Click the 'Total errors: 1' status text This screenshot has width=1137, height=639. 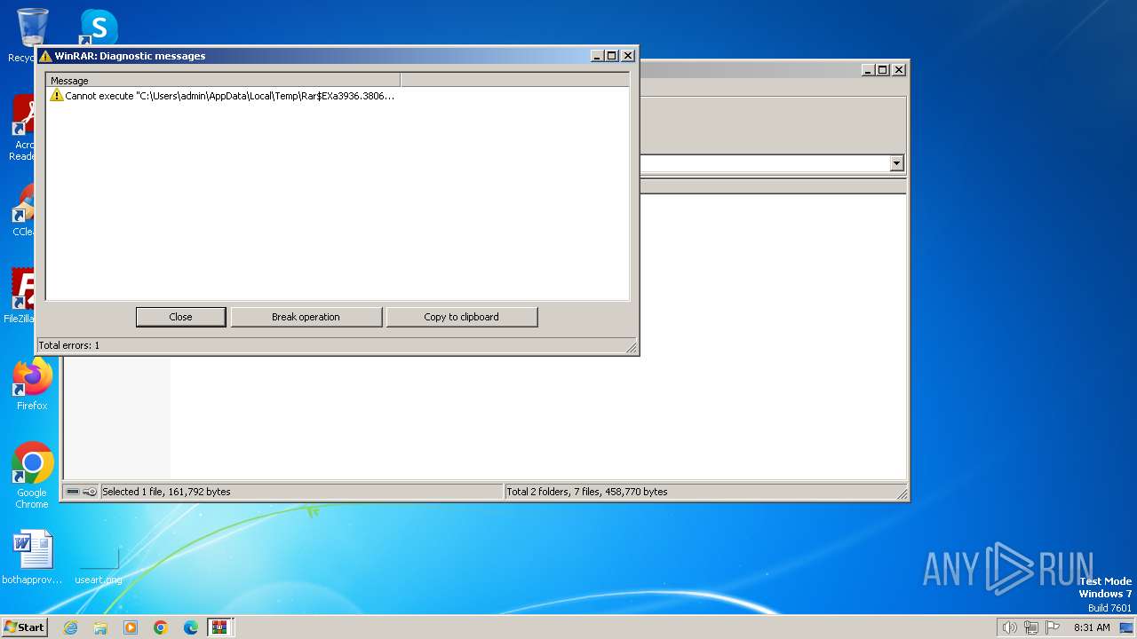tap(69, 345)
